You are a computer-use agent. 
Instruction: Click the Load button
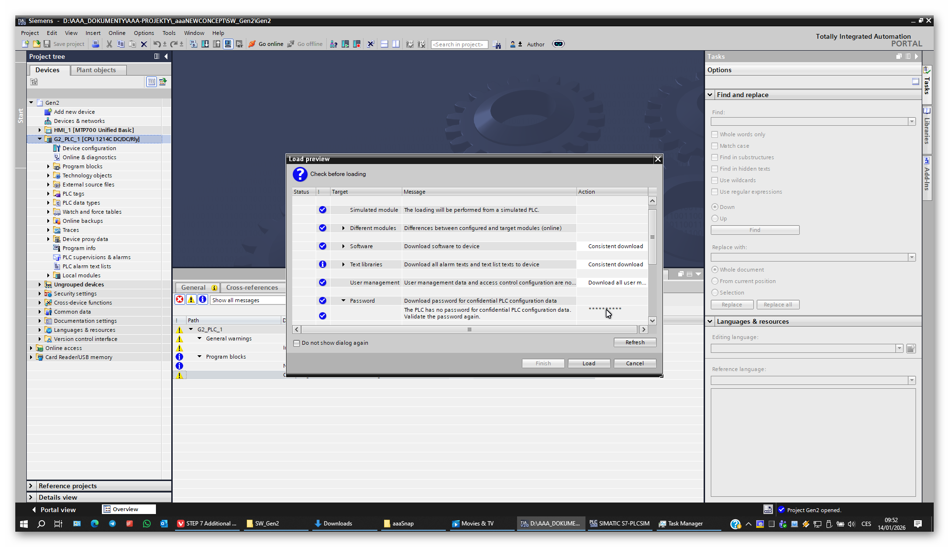pyautogui.click(x=589, y=363)
